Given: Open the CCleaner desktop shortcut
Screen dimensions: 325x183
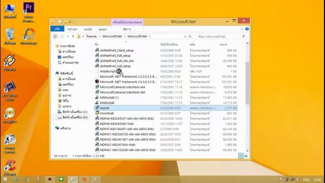Looking at the screenshot, I should (x=10, y=168).
